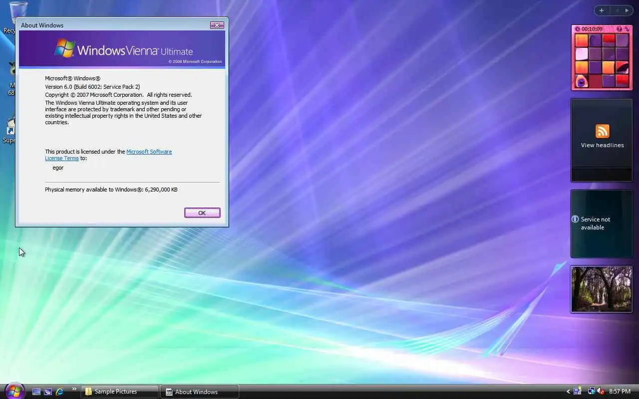Click Show Desktop quick launch icon
The width and height of the screenshot is (639, 399).
click(x=36, y=392)
